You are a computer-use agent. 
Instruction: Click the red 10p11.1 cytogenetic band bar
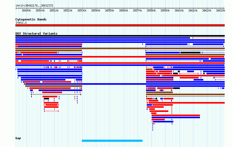[x=120, y=25]
